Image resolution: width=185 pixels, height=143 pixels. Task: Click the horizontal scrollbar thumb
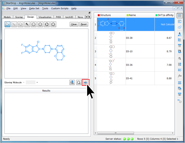click(x=116, y=133)
